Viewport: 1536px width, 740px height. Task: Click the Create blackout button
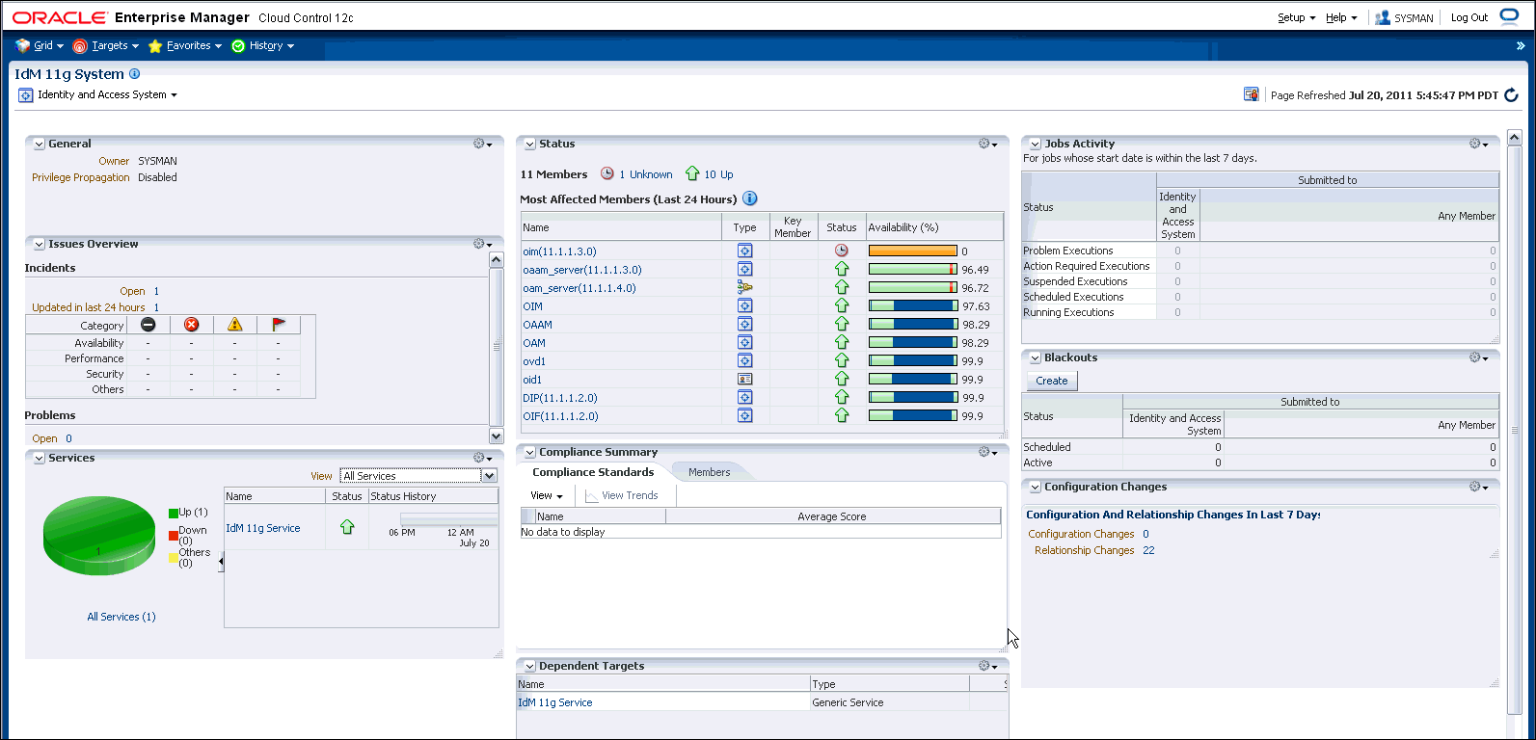(1052, 381)
